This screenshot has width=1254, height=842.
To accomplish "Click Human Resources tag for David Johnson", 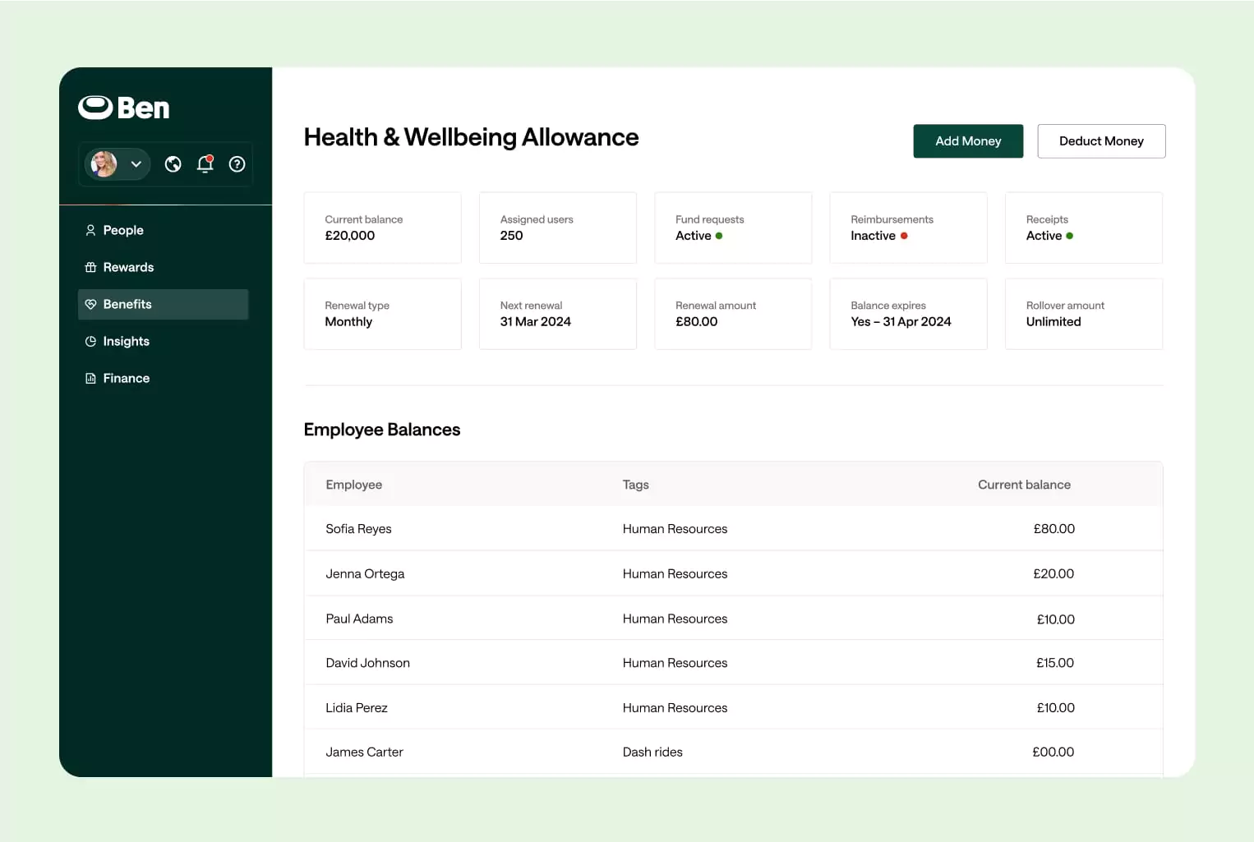I will click(675, 663).
